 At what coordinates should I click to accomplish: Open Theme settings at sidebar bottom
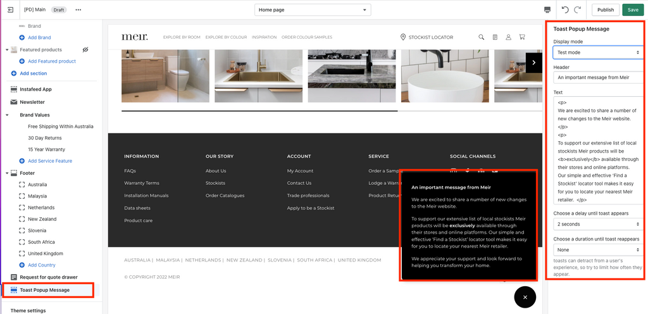click(28, 311)
